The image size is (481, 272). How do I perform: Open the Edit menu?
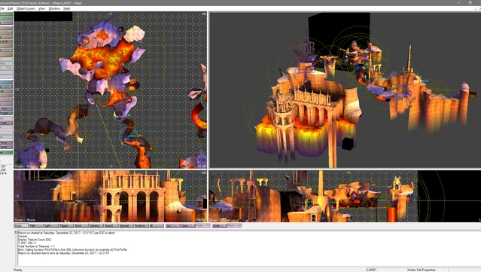point(10,8)
